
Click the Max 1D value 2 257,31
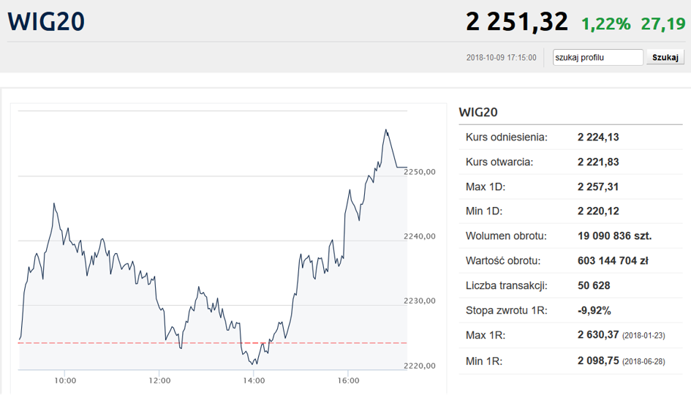click(x=598, y=187)
